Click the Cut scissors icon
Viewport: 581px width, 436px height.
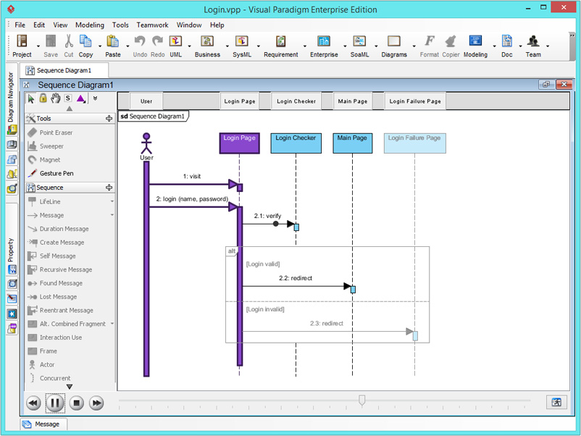click(x=69, y=41)
